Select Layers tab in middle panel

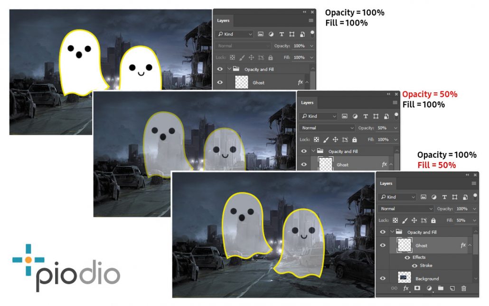click(307, 103)
